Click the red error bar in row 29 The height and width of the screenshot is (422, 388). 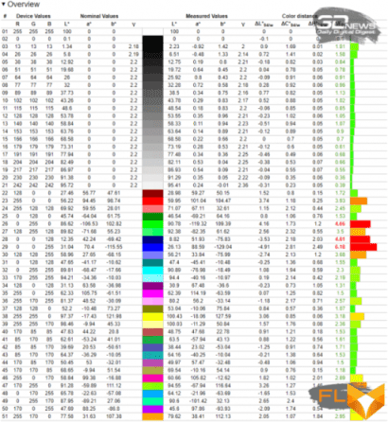point(363,247)
